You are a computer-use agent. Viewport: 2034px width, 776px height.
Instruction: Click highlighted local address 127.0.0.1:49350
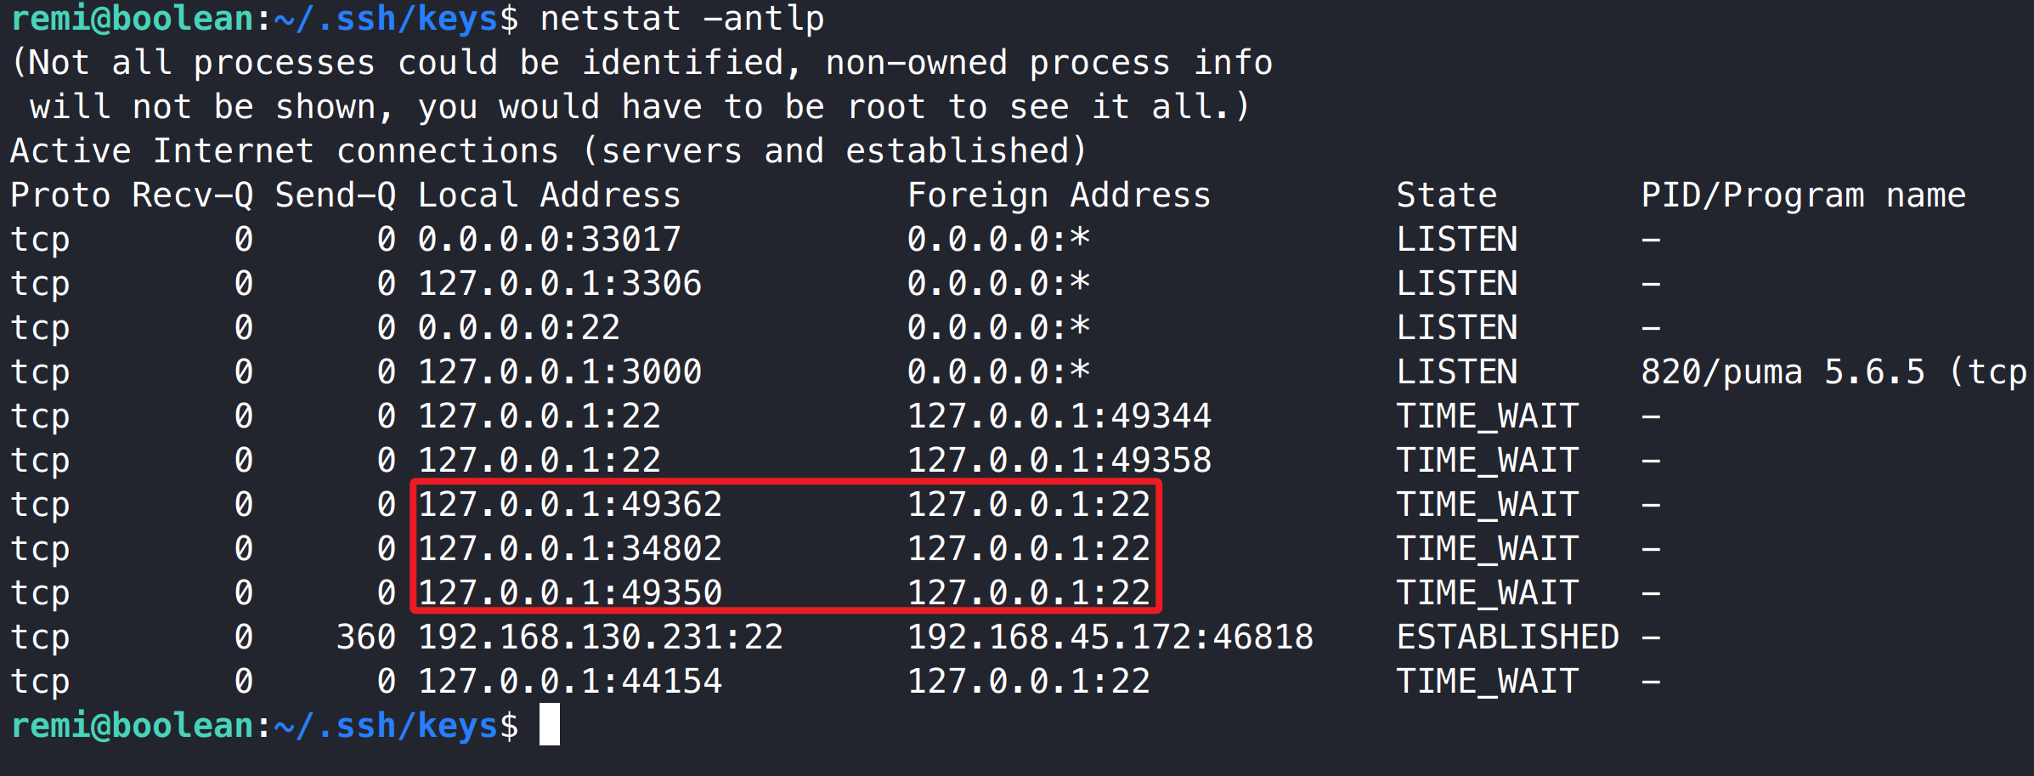[569, 592]
